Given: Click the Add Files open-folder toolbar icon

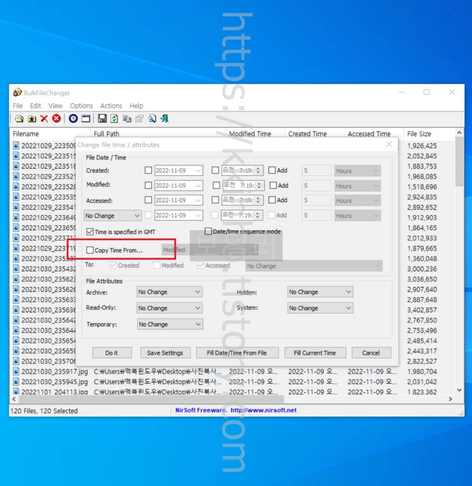Looking at the screenshot, I should [x=19, y=119].
